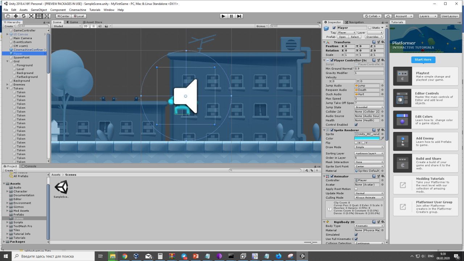464x261 pixels.
Task: Select the Rotate tool
Action: click(24, 16)
